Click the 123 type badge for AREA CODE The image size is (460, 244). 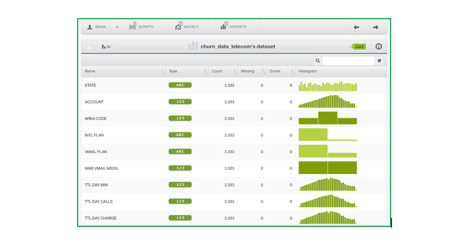tap(180, 118)
